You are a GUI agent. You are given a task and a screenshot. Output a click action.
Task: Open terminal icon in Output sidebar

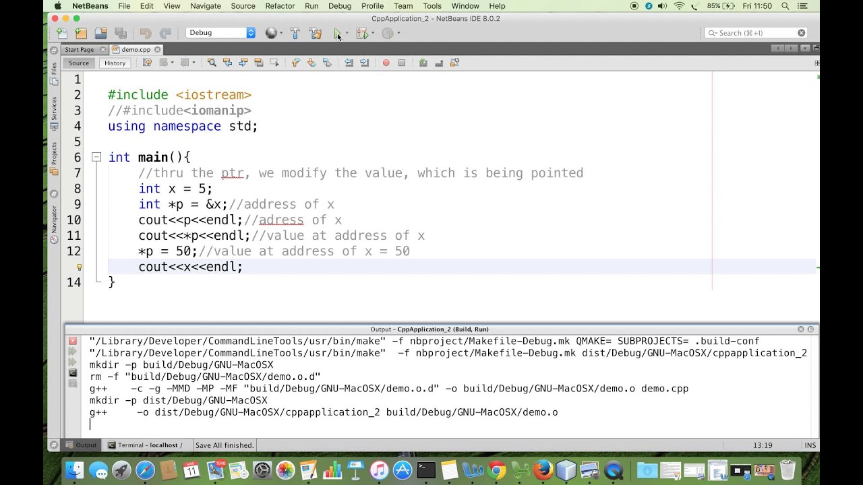point(73,373)
